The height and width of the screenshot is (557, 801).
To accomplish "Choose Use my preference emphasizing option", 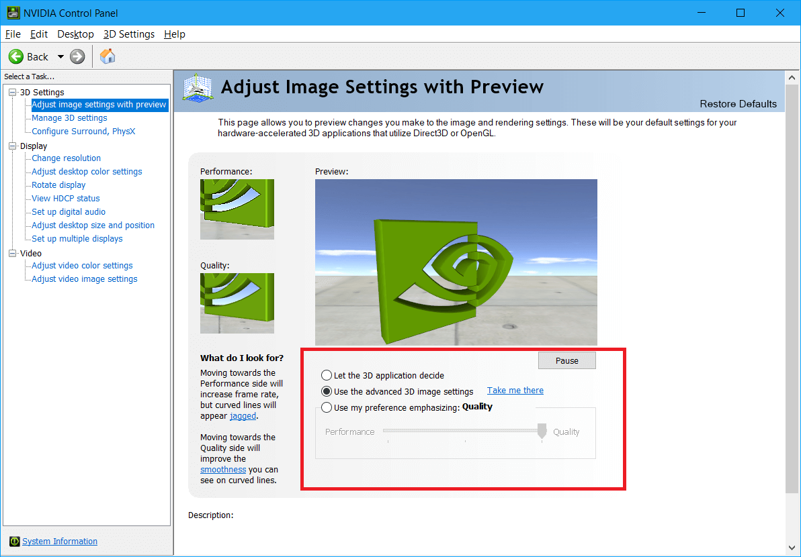I will tap(327, 407).
